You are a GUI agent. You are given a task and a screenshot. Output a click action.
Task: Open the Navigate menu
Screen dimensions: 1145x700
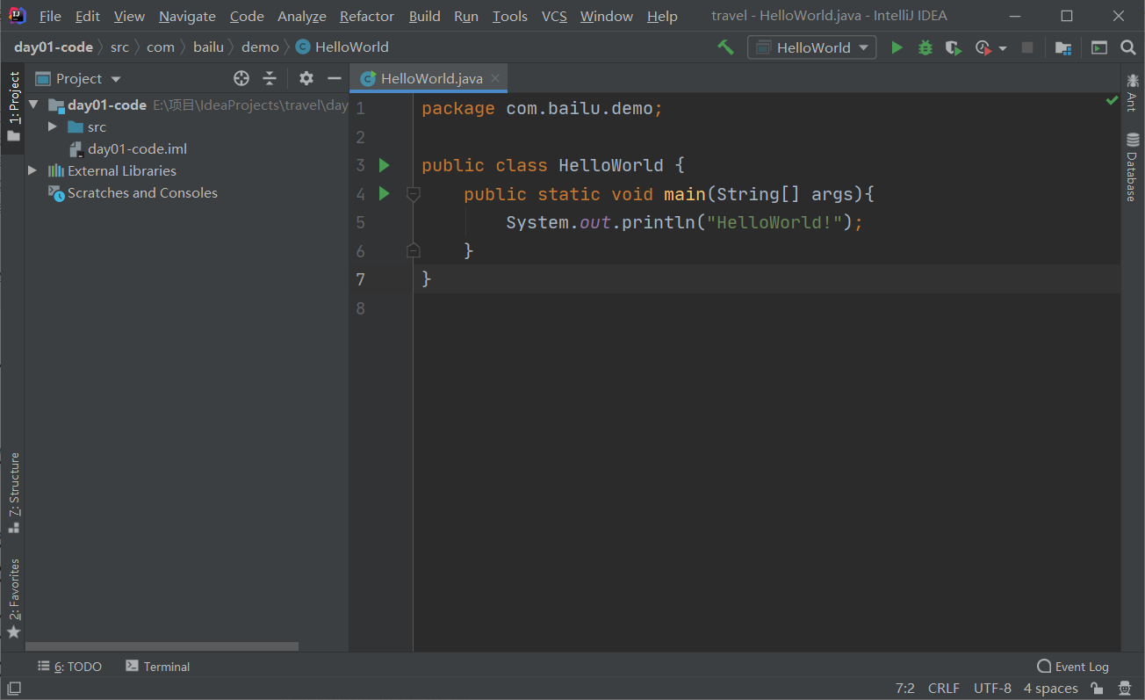[x=187, y=17]
